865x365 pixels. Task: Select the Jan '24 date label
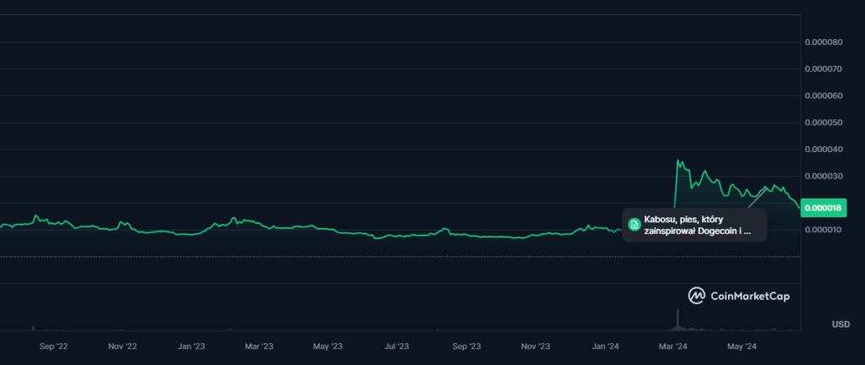click(605, 346)
